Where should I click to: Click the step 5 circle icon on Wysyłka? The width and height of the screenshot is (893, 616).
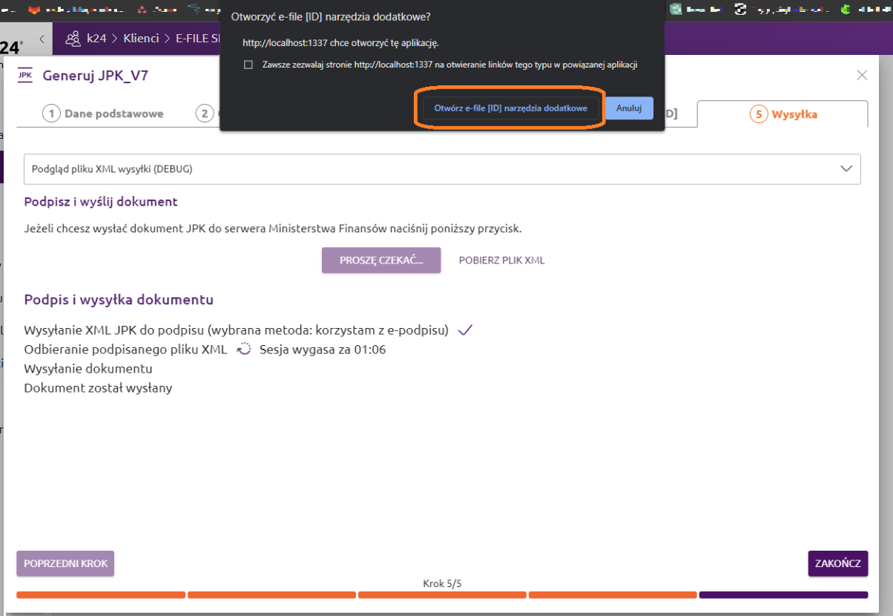[x=758, y=114]
